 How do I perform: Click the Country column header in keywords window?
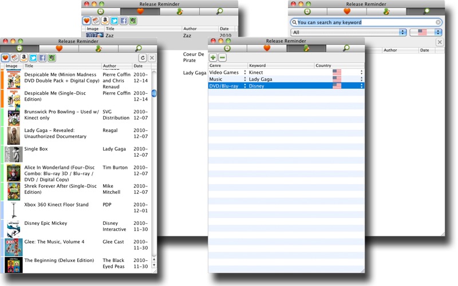(x=339, y=66)
